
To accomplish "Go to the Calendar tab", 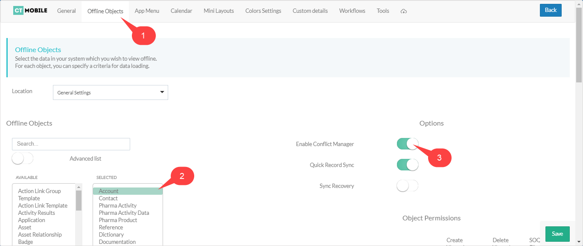I will point(181,11).
